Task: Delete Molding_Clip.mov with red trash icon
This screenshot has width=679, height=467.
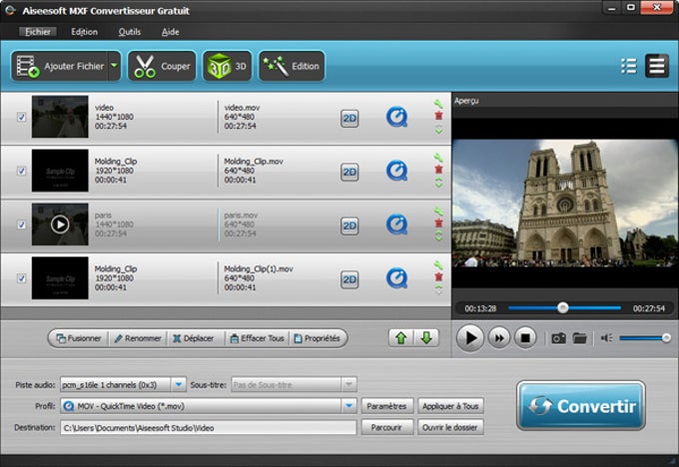Action: [x=438, y=170]
